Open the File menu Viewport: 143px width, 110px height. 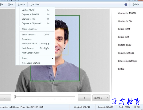tap(1, 5)
